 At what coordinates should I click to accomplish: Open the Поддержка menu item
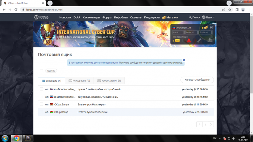pos(152,17)
